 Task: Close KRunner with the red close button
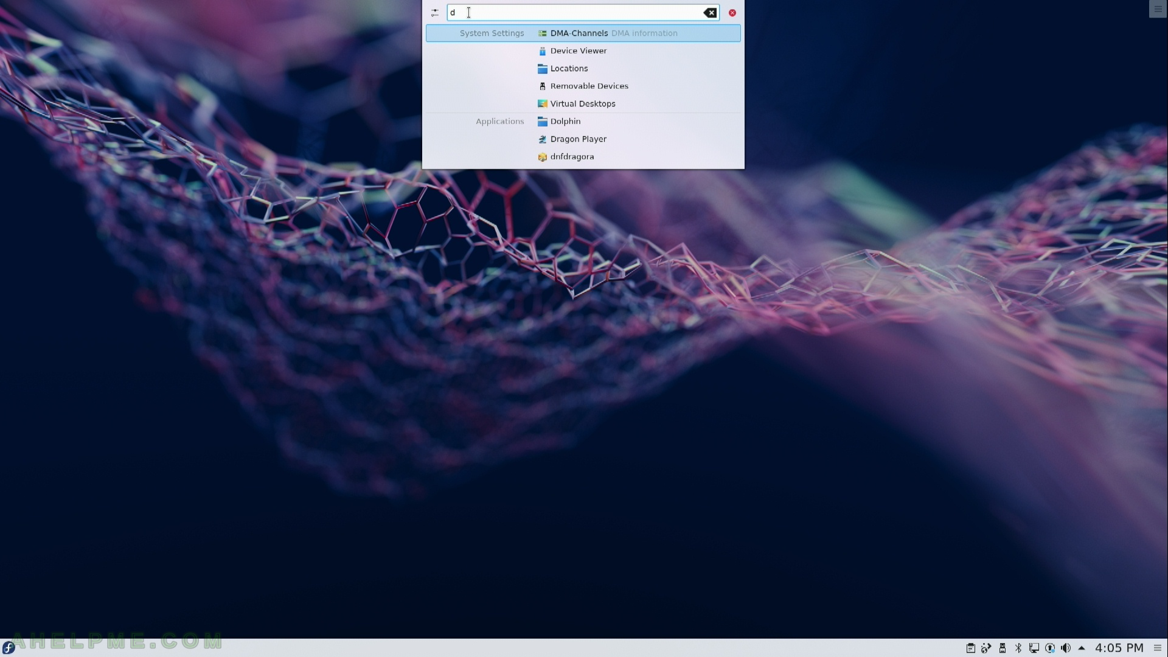[x=732, y=13]
